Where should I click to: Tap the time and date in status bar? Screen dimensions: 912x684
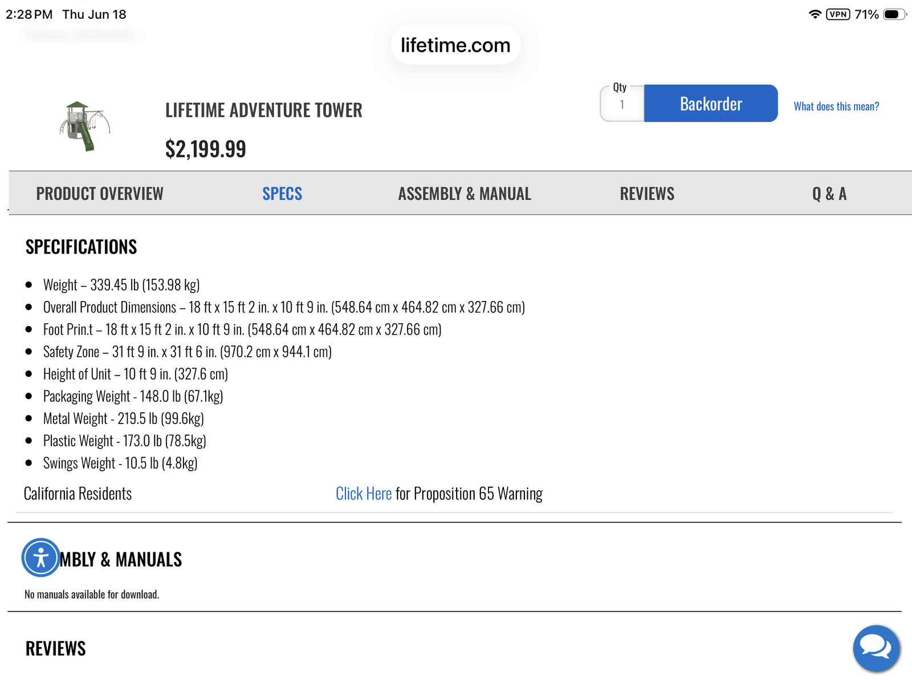(x=66, y=14)
